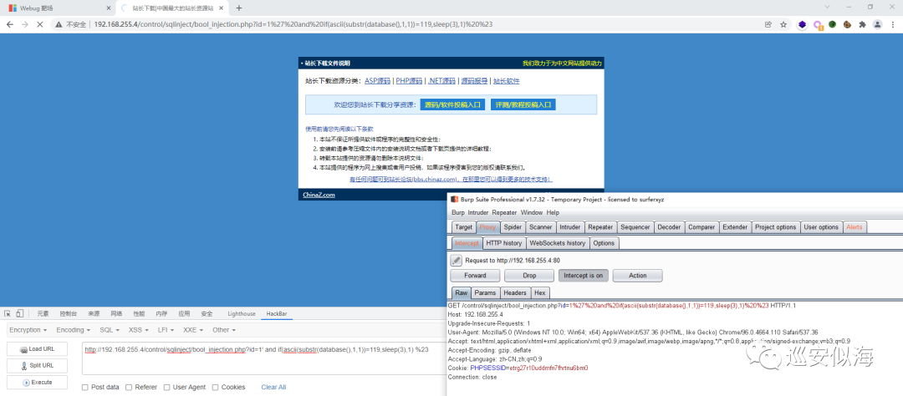Viewport: 903px width, 396px height.
Task: Forward the intercepted request
Action: point(475,276)
